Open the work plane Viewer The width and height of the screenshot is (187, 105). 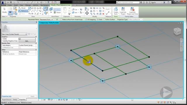[57, 12]
